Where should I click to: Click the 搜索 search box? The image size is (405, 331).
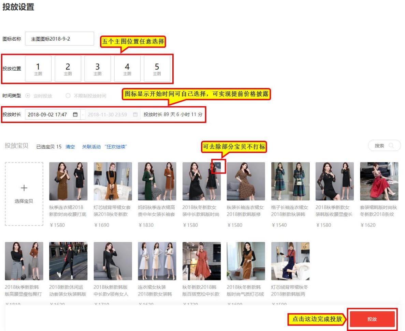[x=384, y=146]
